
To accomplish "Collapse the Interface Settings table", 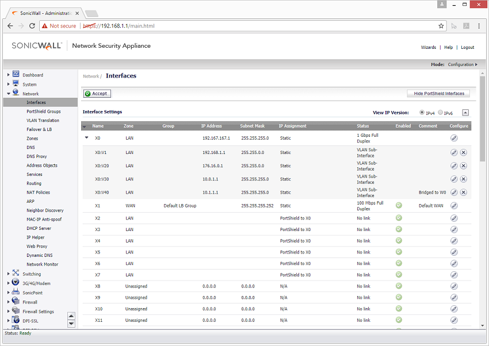I will click(x=465, y=113).
